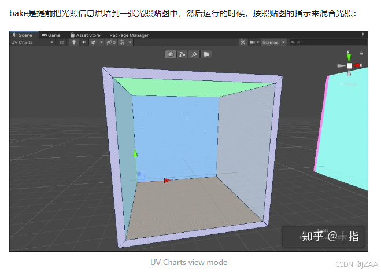381x272 pixels.
Task: Click the blue plane move handle square
Action: (x=141, y=179)
